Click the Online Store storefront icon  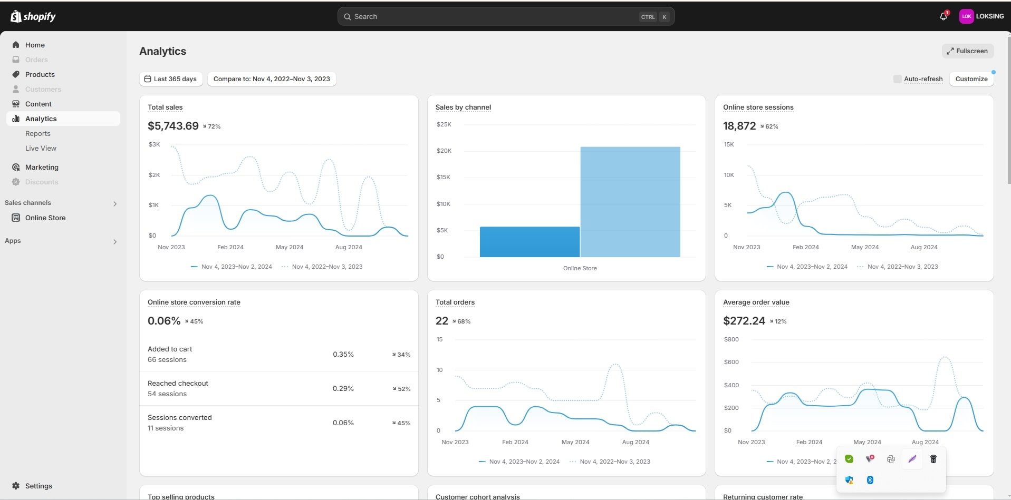16,218
